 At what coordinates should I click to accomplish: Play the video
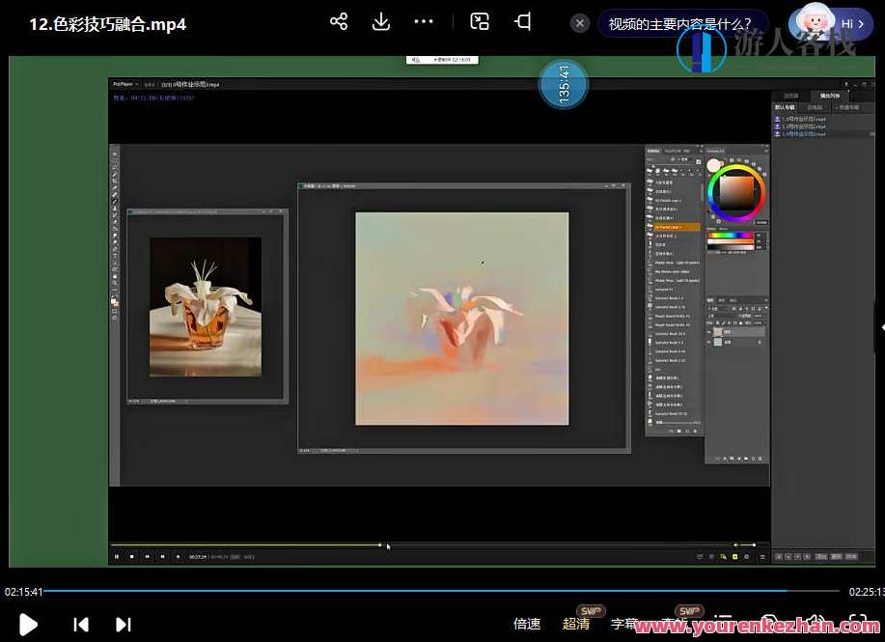tap(28, 624)
